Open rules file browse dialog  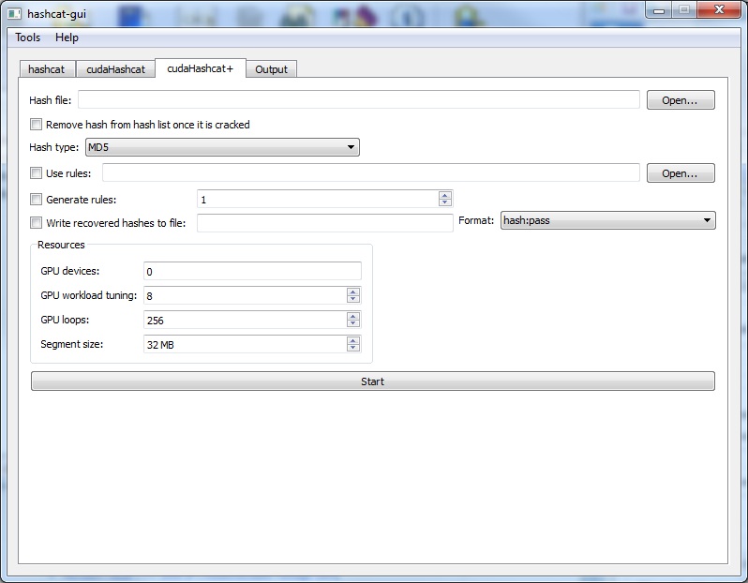click(x=681, y=172)
